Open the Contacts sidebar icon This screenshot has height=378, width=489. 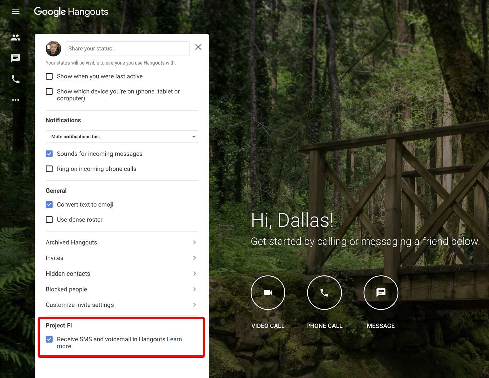coord(16,37)
